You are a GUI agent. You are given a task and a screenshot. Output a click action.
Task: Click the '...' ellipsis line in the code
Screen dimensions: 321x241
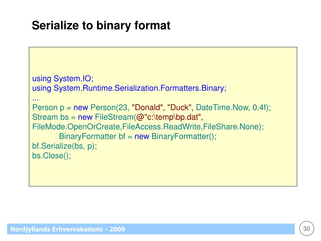pyautogui.click(x=35, y=99)
